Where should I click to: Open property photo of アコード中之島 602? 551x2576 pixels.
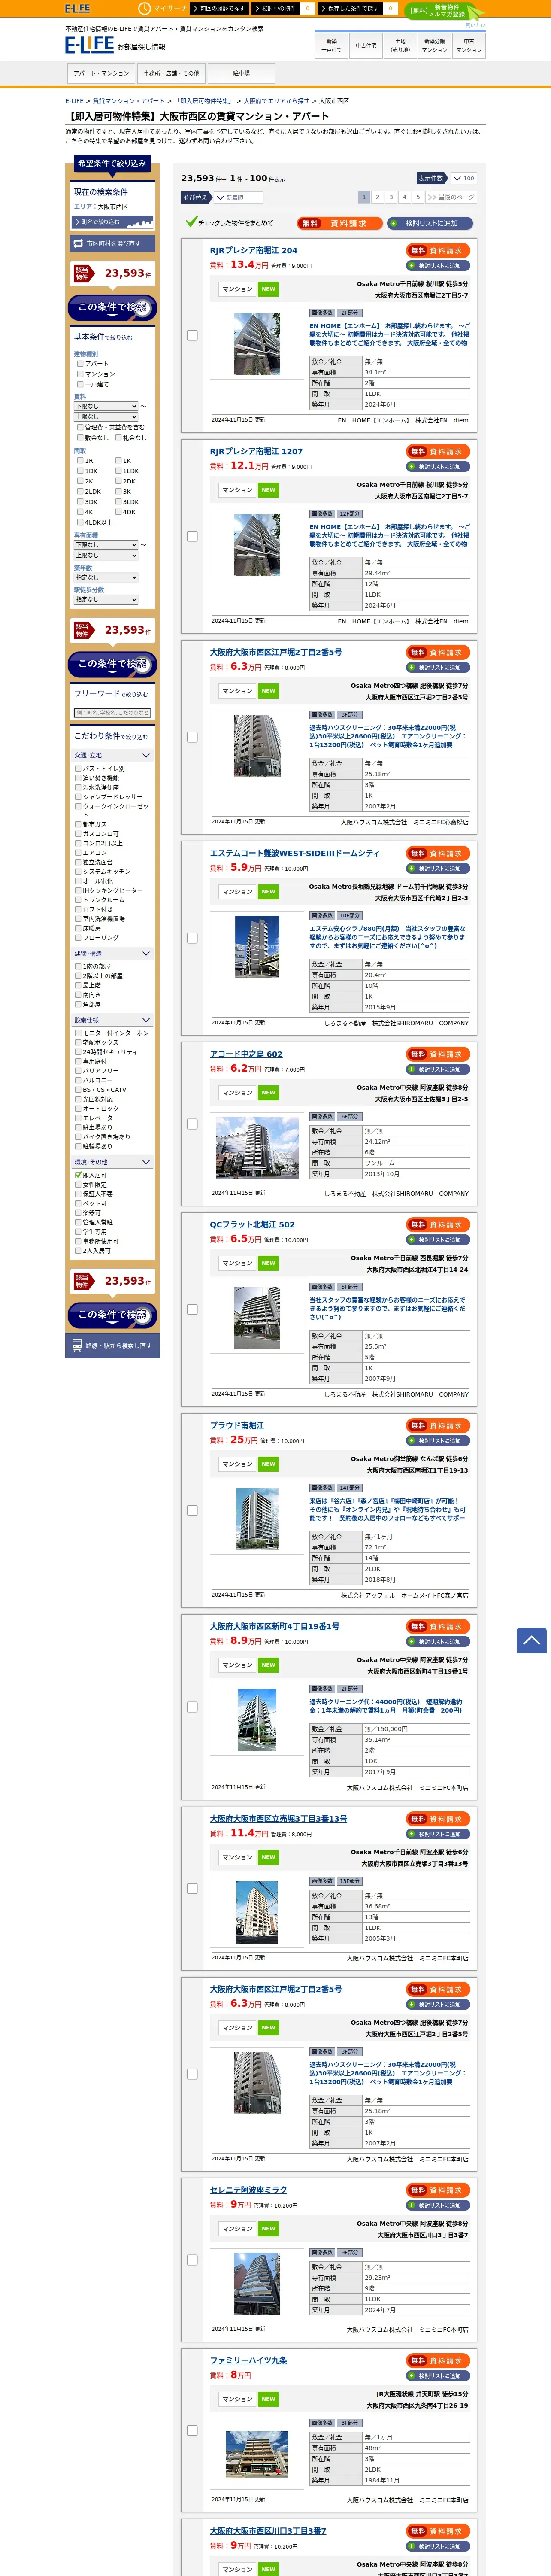coord(257,1148)
